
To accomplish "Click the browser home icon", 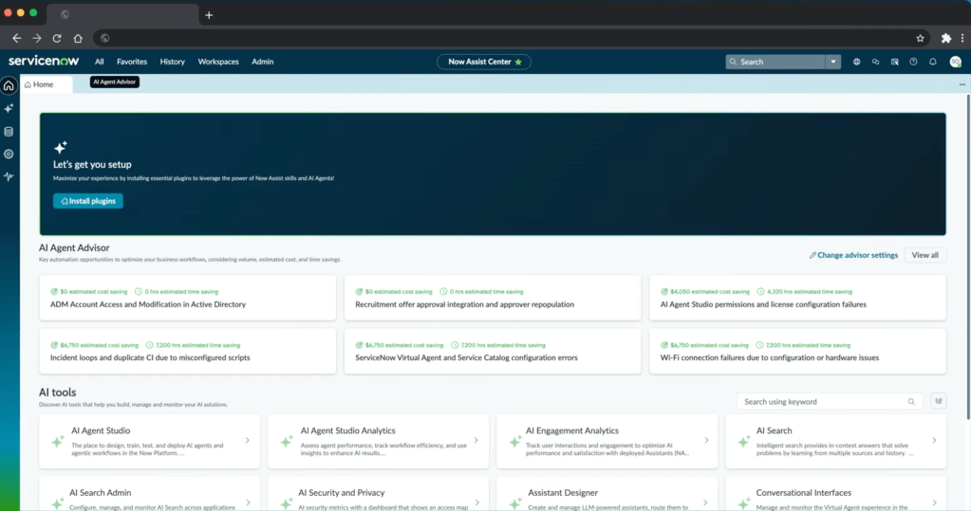I will click(x=78, y=38).
